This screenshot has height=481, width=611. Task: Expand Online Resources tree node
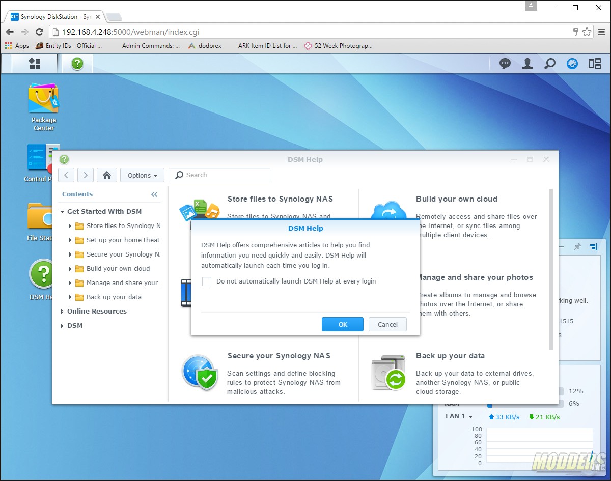[x=62, y=312]
